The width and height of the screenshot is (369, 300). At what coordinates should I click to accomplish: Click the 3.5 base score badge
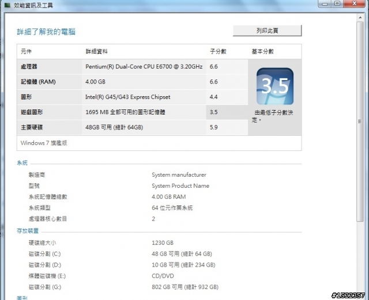pos(275,86)
